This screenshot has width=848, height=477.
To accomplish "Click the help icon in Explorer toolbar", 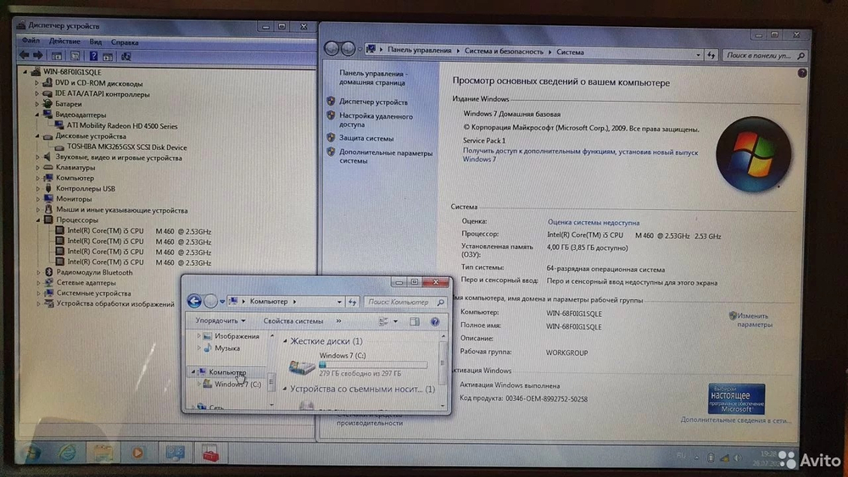I will 435,322.
